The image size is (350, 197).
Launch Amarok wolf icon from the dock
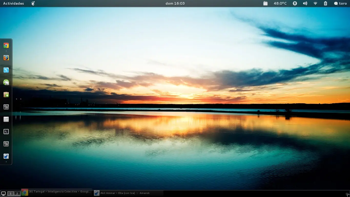pyautogui.click(x=6, y=156)
